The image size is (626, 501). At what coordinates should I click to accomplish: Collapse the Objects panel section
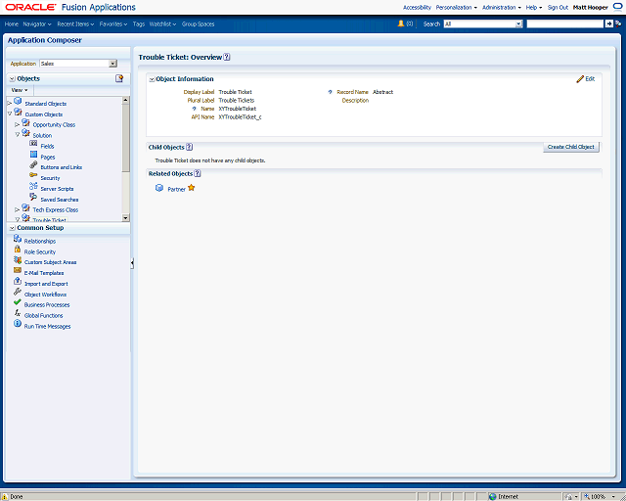pos(13,78)
